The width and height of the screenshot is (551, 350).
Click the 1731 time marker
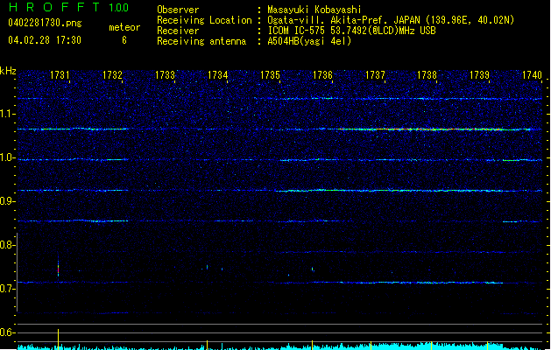pyautogui.click(x=60, y=76)
